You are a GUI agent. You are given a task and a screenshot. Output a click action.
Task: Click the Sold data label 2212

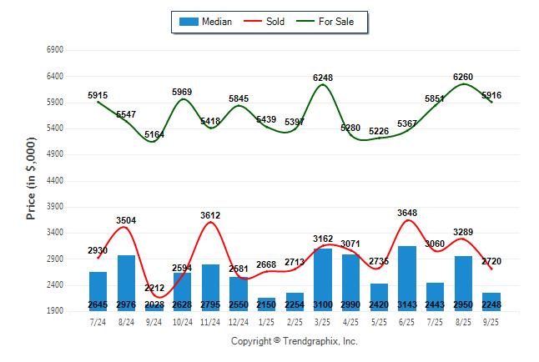154,289
